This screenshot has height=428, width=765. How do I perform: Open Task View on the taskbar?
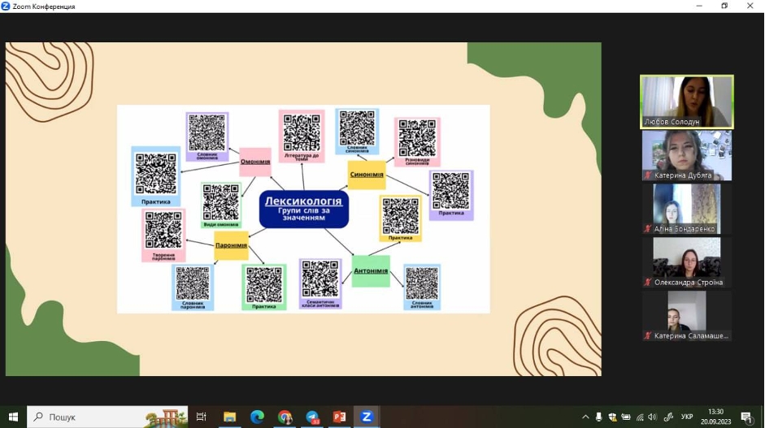[x=202, y=417]
